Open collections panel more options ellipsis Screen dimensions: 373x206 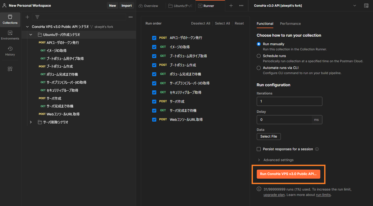click(x=130, y=17)
